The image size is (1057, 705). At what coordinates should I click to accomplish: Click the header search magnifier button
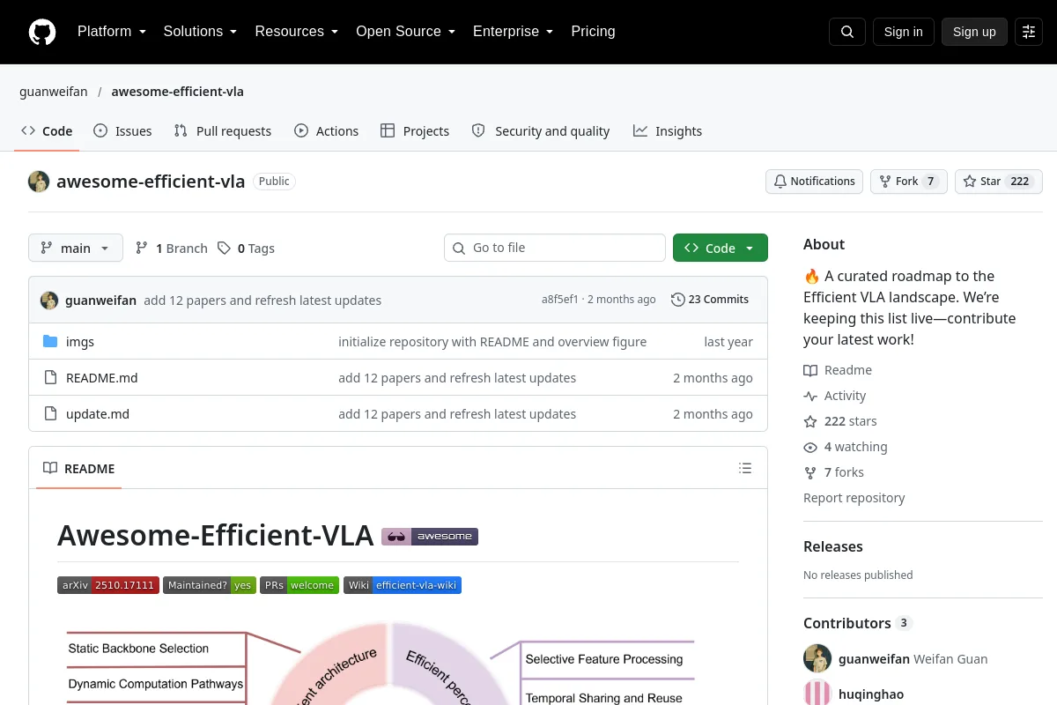(847, 32)
